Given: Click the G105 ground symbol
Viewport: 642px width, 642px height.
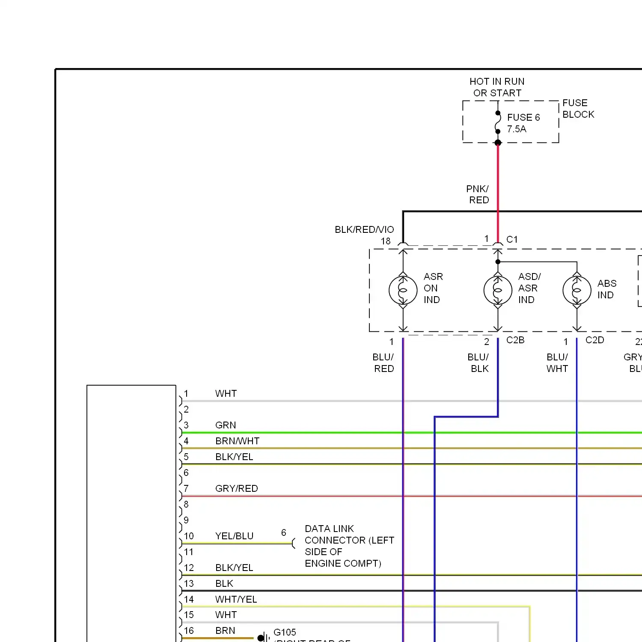Looking at the screenshot, I should coord(263,638).
